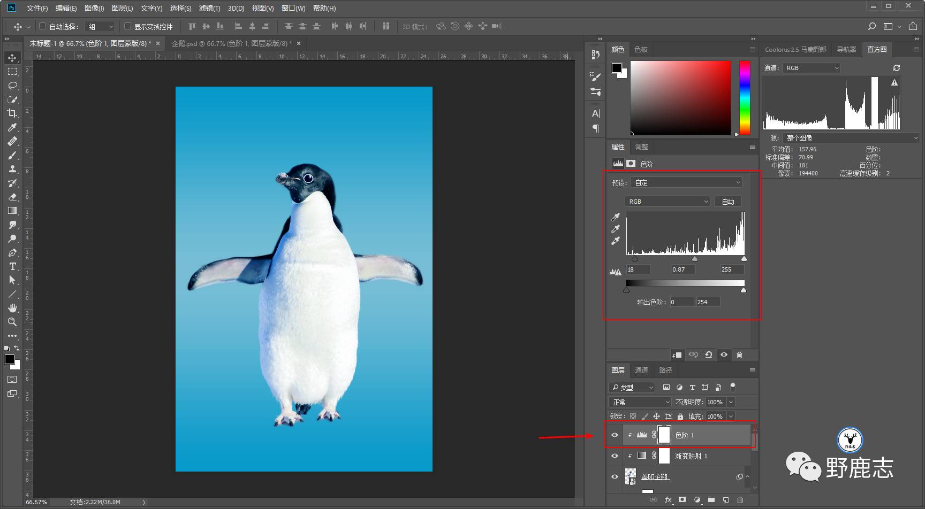The image size is (925, 509).
Task: Click the shadow input level field
Action: [638, 269]
